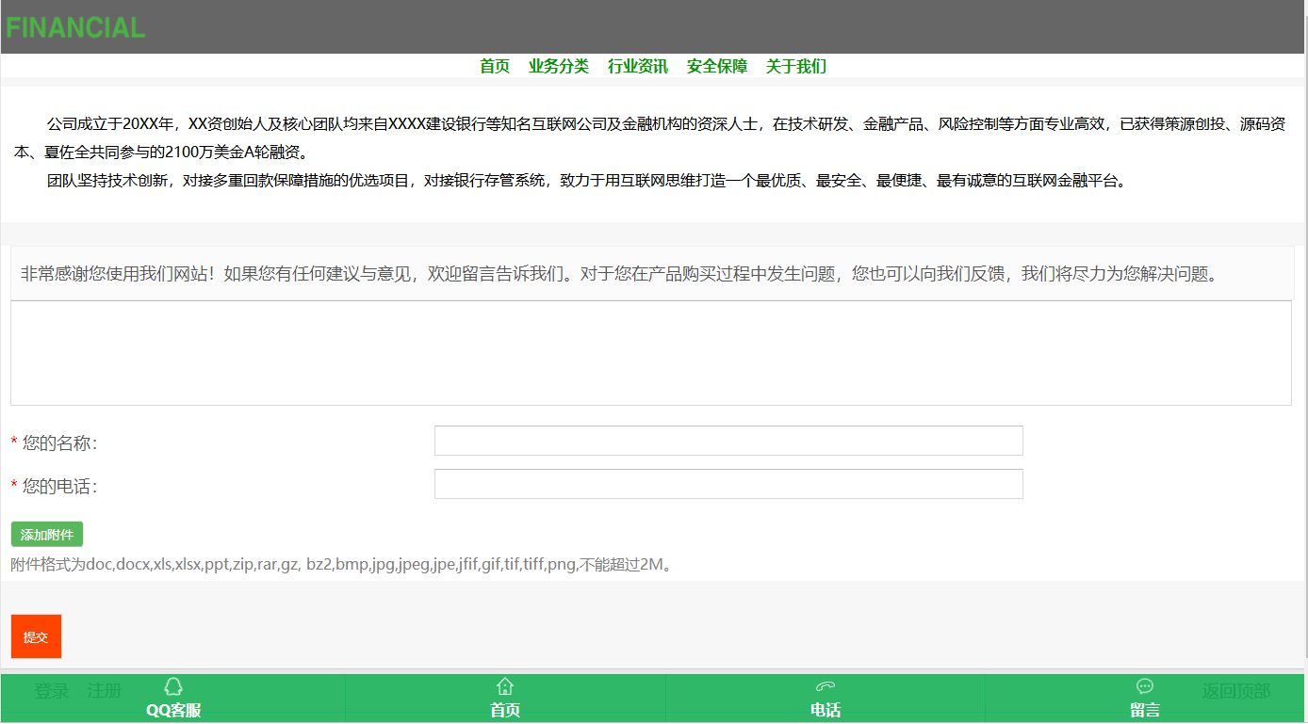Click the green 添加附件 button
The image size is (1308, 724).
47,535
